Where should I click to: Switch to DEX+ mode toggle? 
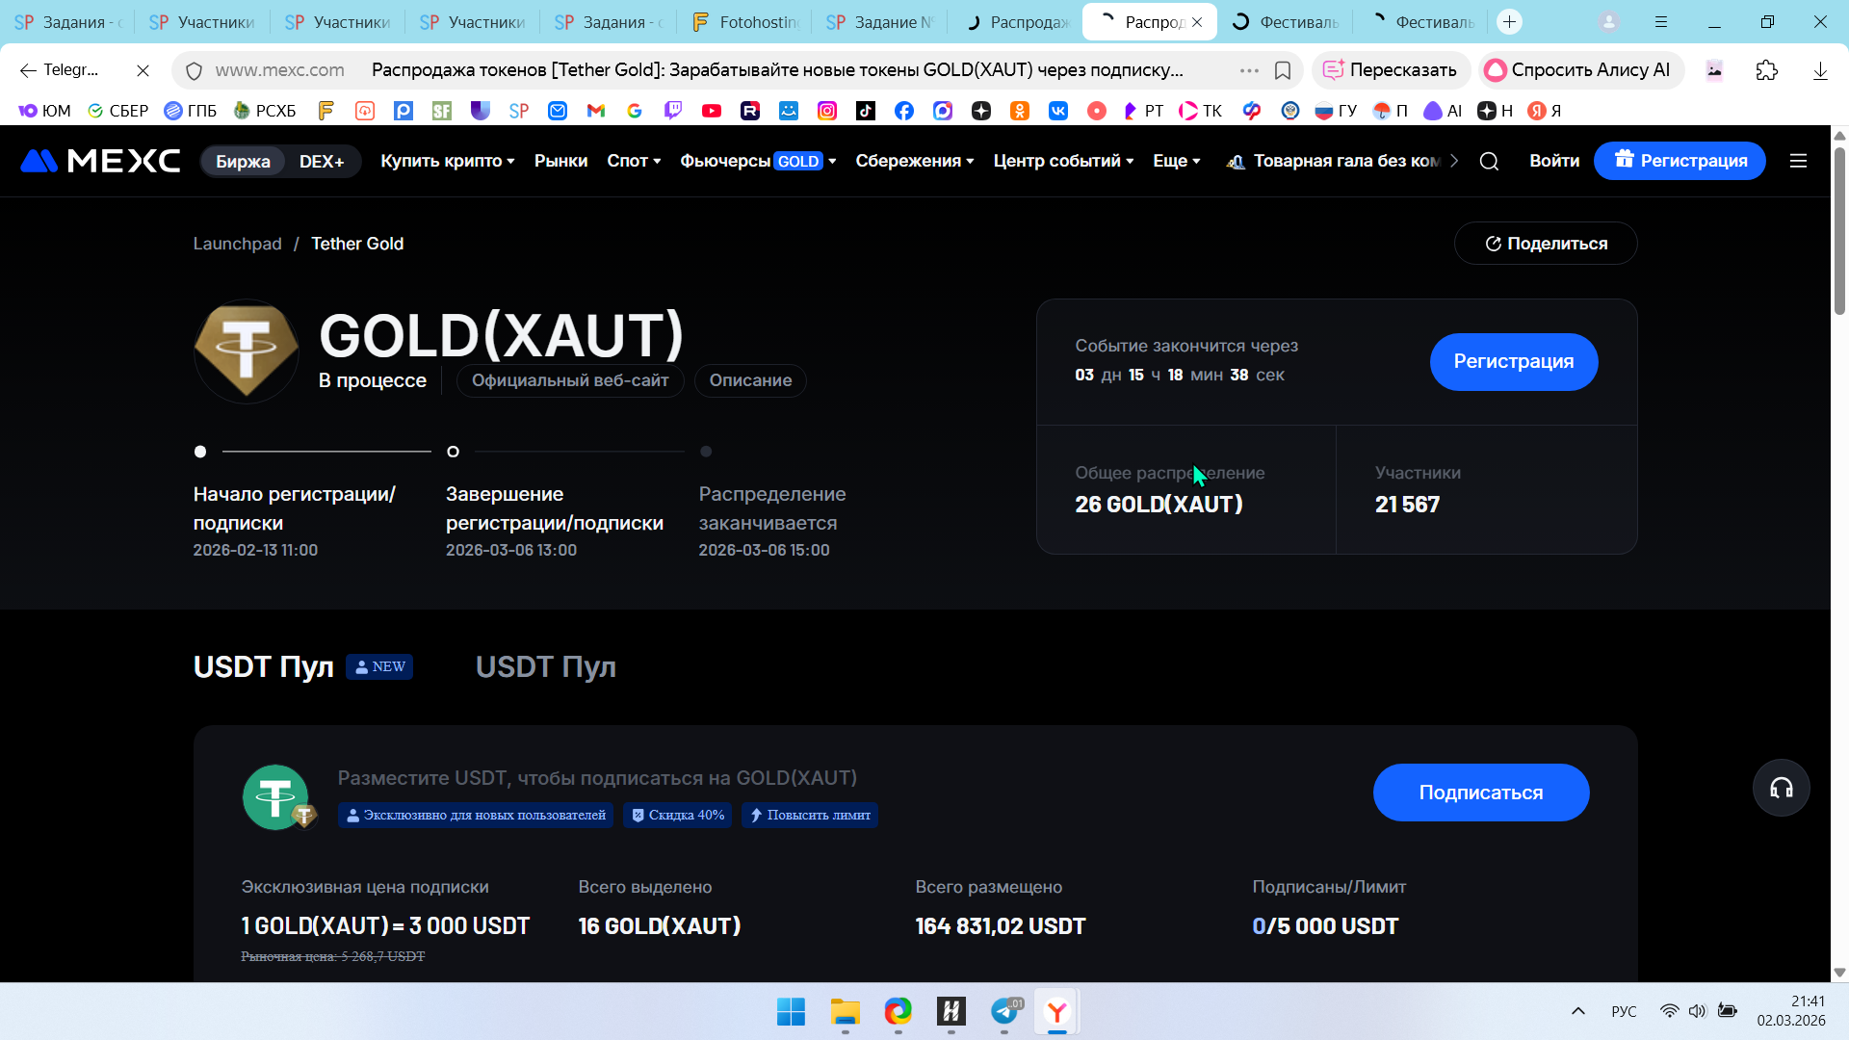click(322, 161)
